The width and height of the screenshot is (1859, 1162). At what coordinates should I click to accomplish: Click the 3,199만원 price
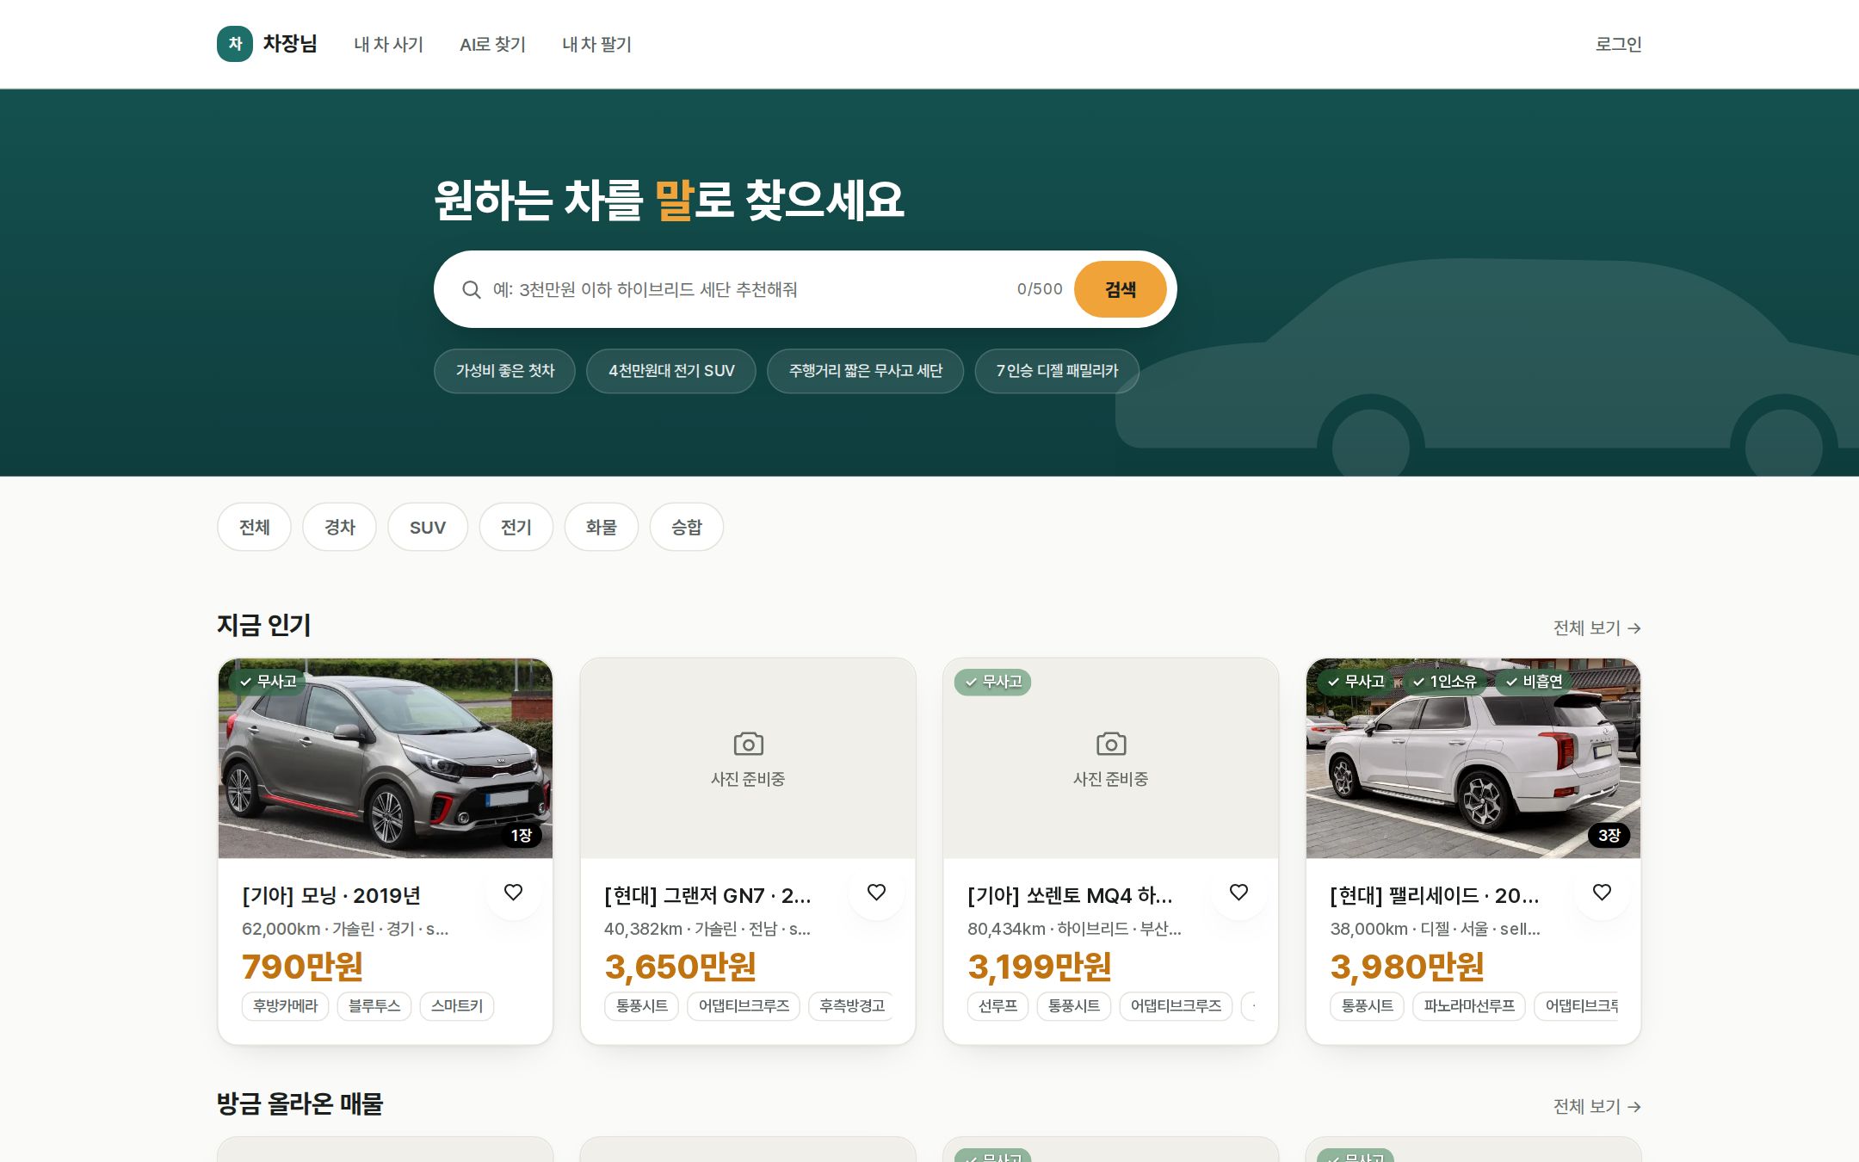1040,967
